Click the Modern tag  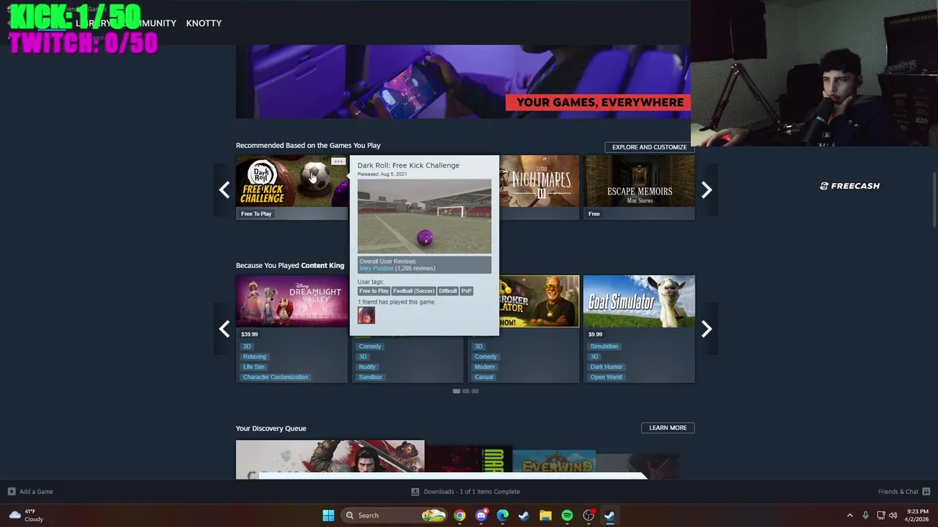(484, 367)
